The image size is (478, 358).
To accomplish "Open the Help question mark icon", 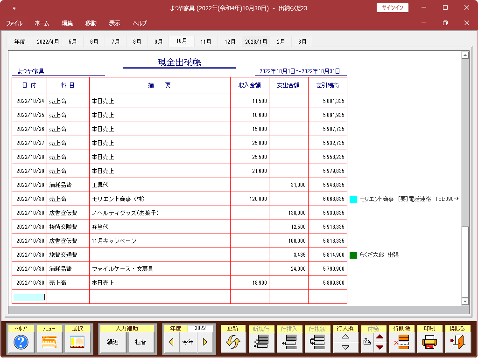I will (21, 342).
